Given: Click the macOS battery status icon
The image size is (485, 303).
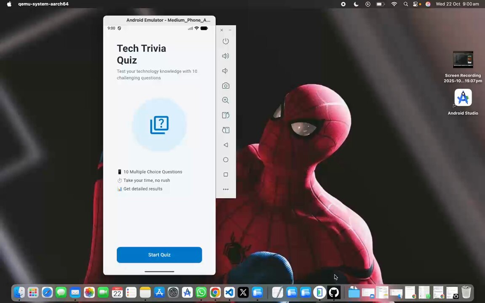Looking at the screenshot, I should click(x=381, y=4).
